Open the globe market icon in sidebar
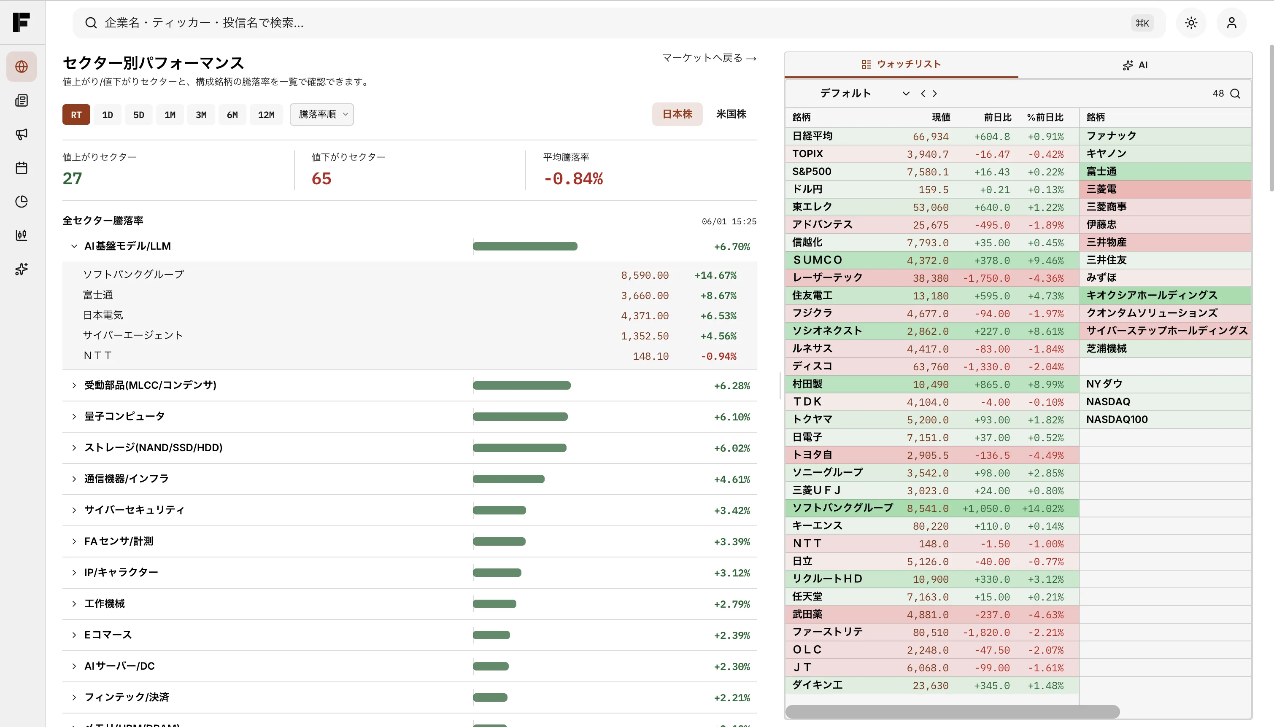Screen dimensions: 1274x727 [x=22, y=66]
